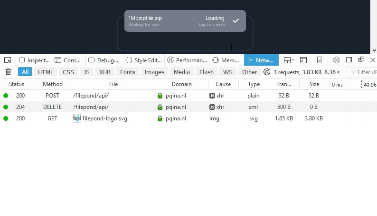The image size is (377, 216).
Task: Toggle the Other request filter
Action: [x=250, y=72]
